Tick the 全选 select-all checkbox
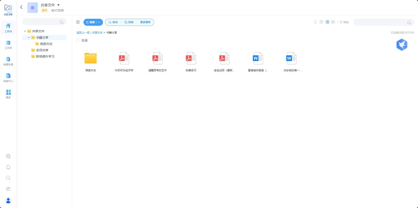 [77, 41]
